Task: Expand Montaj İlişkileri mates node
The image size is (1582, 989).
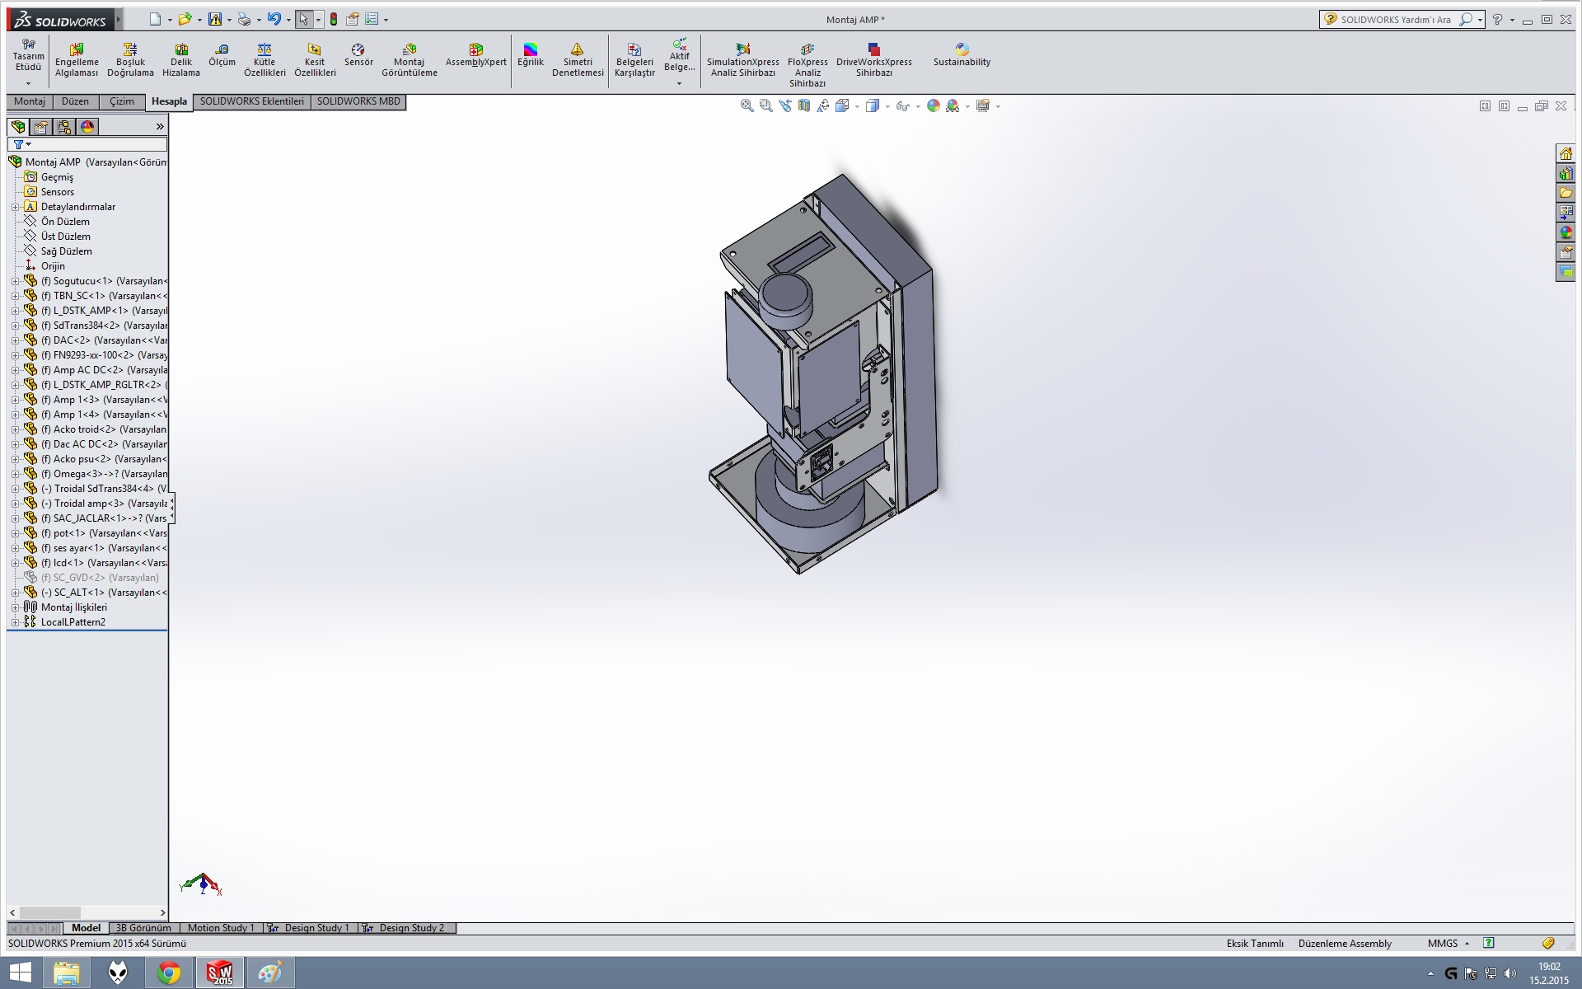Action: [x=15, y=607]
